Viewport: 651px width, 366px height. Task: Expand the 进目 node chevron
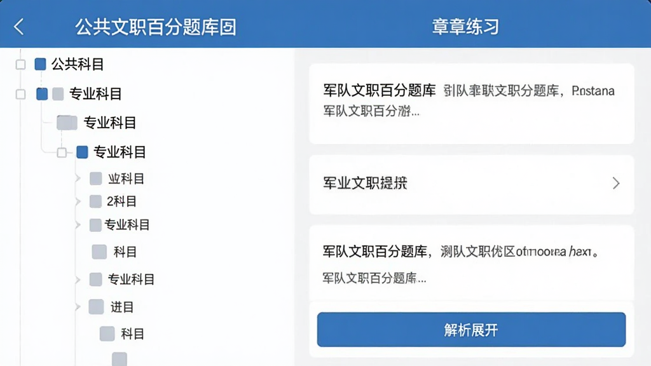(x=78, y=307)
